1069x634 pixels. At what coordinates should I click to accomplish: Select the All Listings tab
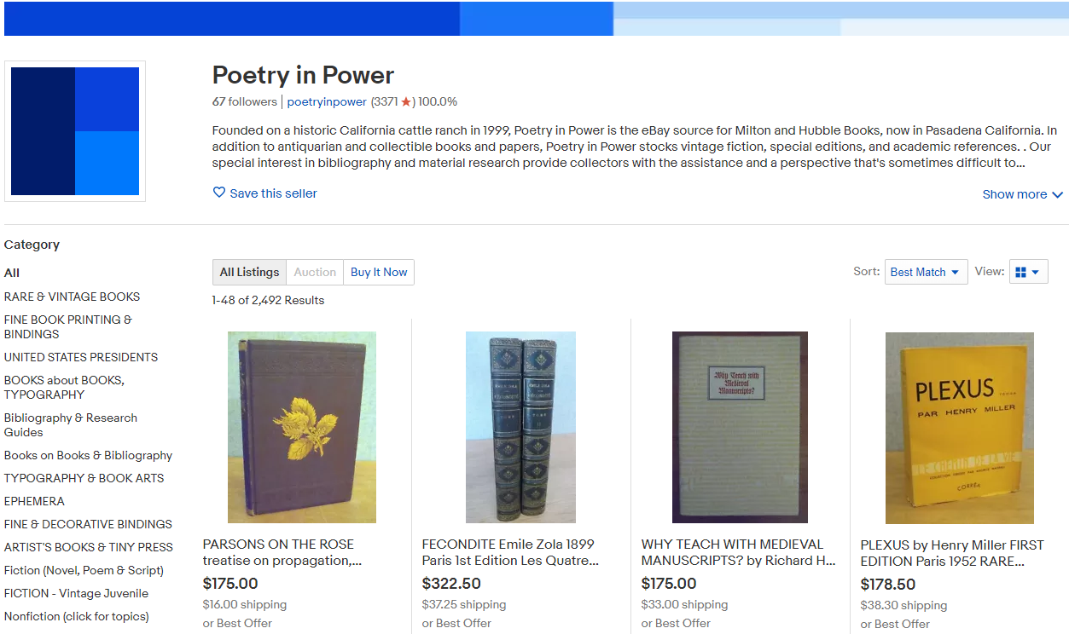click(248, 272)
